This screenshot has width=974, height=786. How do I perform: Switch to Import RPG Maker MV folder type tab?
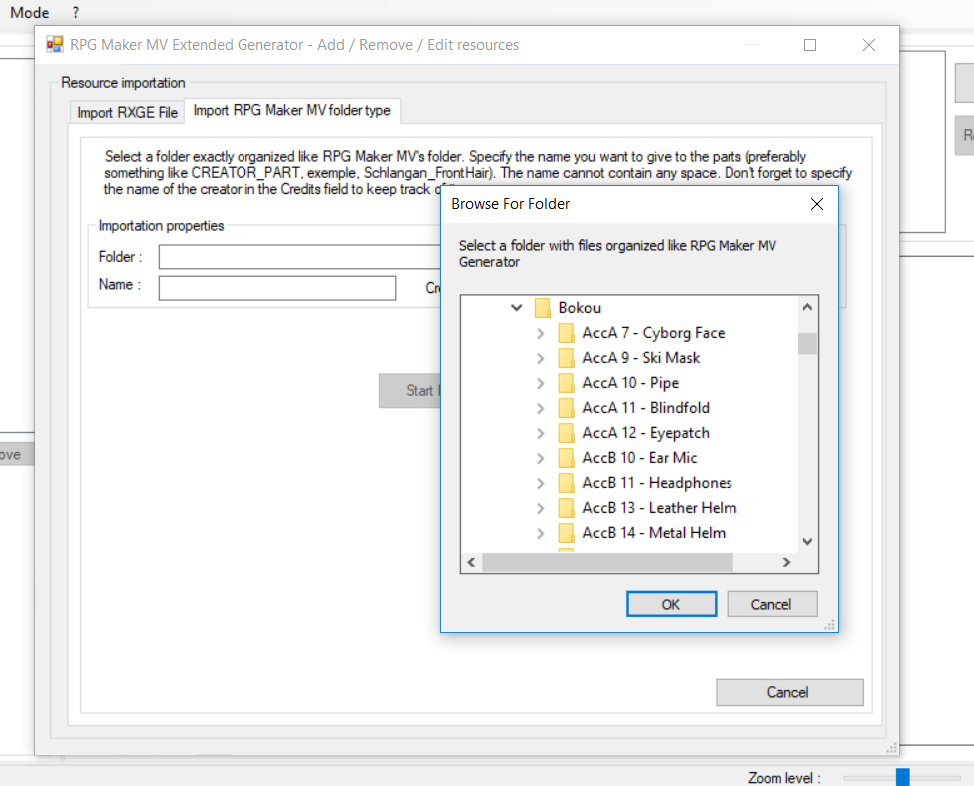[x=292, y=111]
